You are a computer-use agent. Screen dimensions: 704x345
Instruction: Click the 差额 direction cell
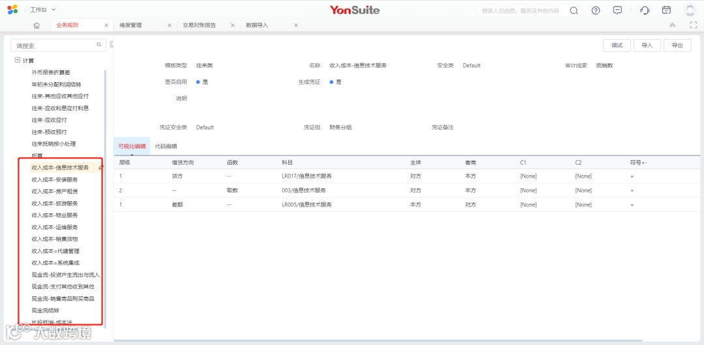tap(177, 204)
